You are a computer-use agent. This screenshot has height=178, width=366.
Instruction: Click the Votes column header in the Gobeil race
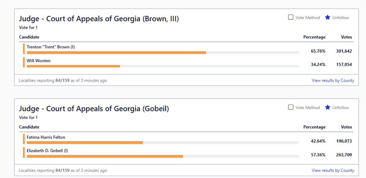346,127
